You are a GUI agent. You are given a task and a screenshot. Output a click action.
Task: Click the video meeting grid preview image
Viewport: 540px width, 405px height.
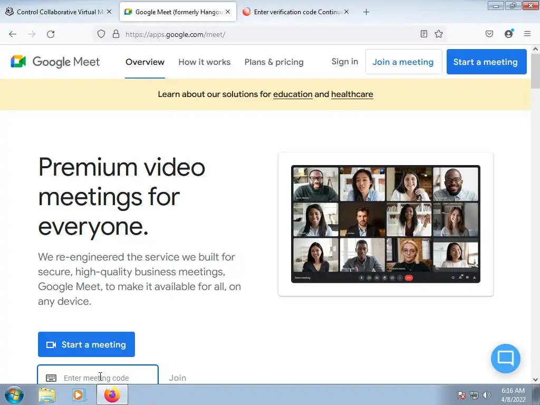tap(385, 224)
